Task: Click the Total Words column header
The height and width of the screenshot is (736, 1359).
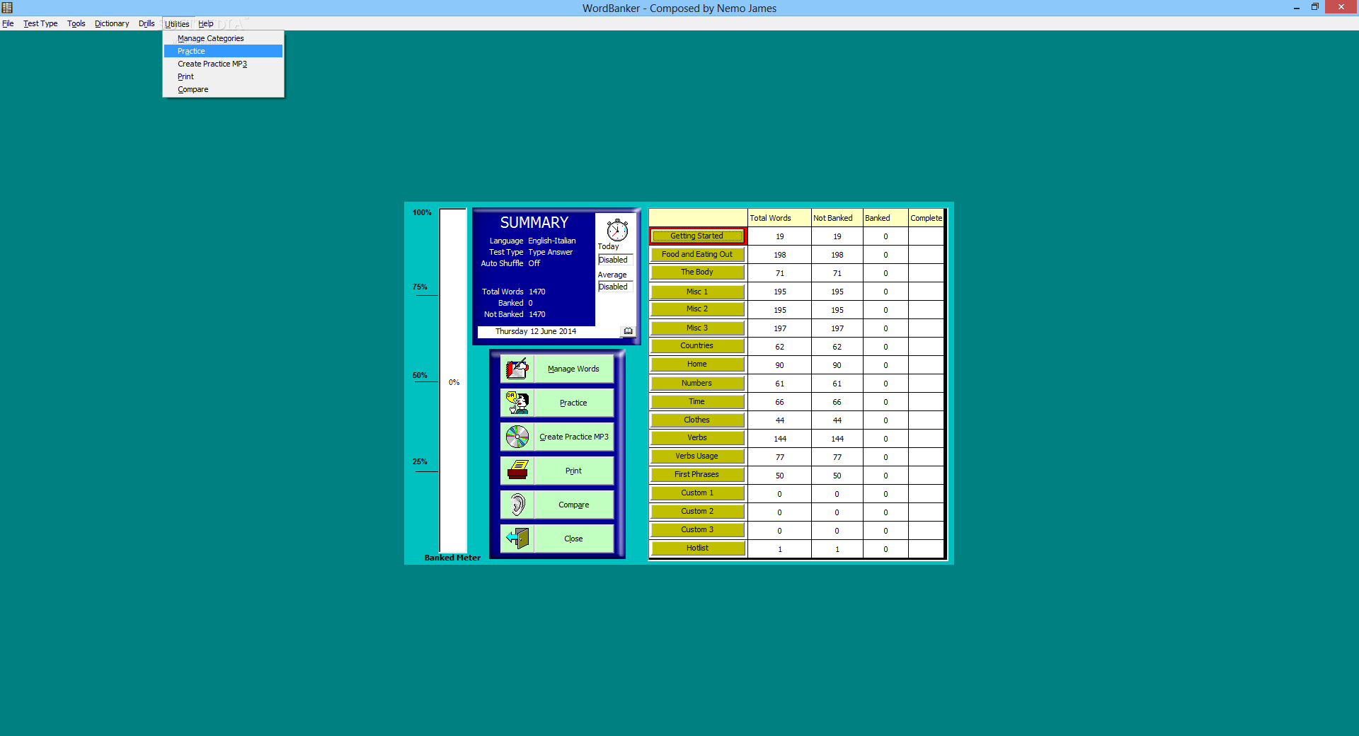Action: point(779,218)
